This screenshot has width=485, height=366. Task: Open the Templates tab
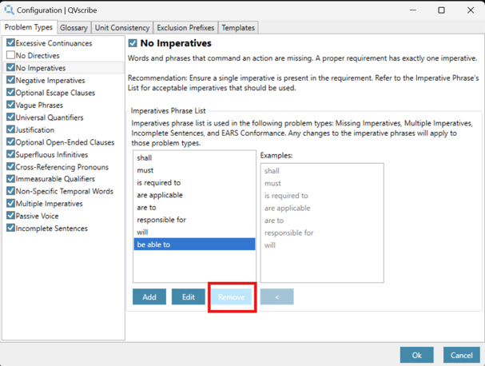[x=238, y=28]
